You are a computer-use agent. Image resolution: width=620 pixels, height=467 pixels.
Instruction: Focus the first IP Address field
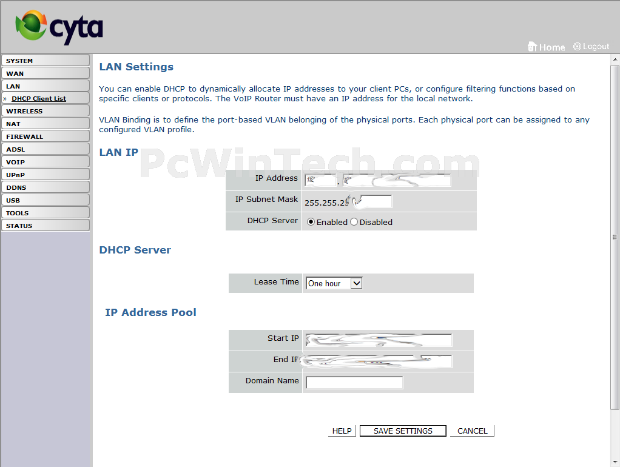click(320, 180)
